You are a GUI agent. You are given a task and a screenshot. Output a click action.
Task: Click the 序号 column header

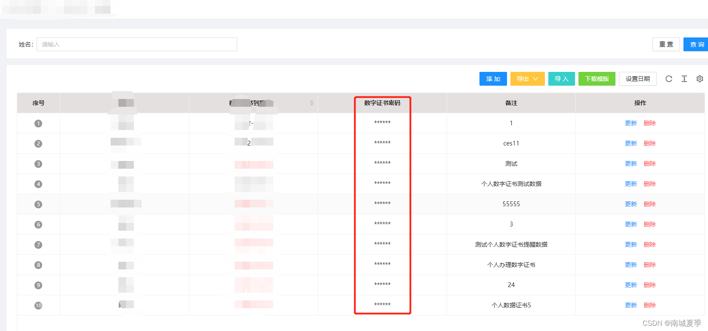[38, 103]
